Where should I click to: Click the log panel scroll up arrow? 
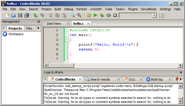point(180,86)
